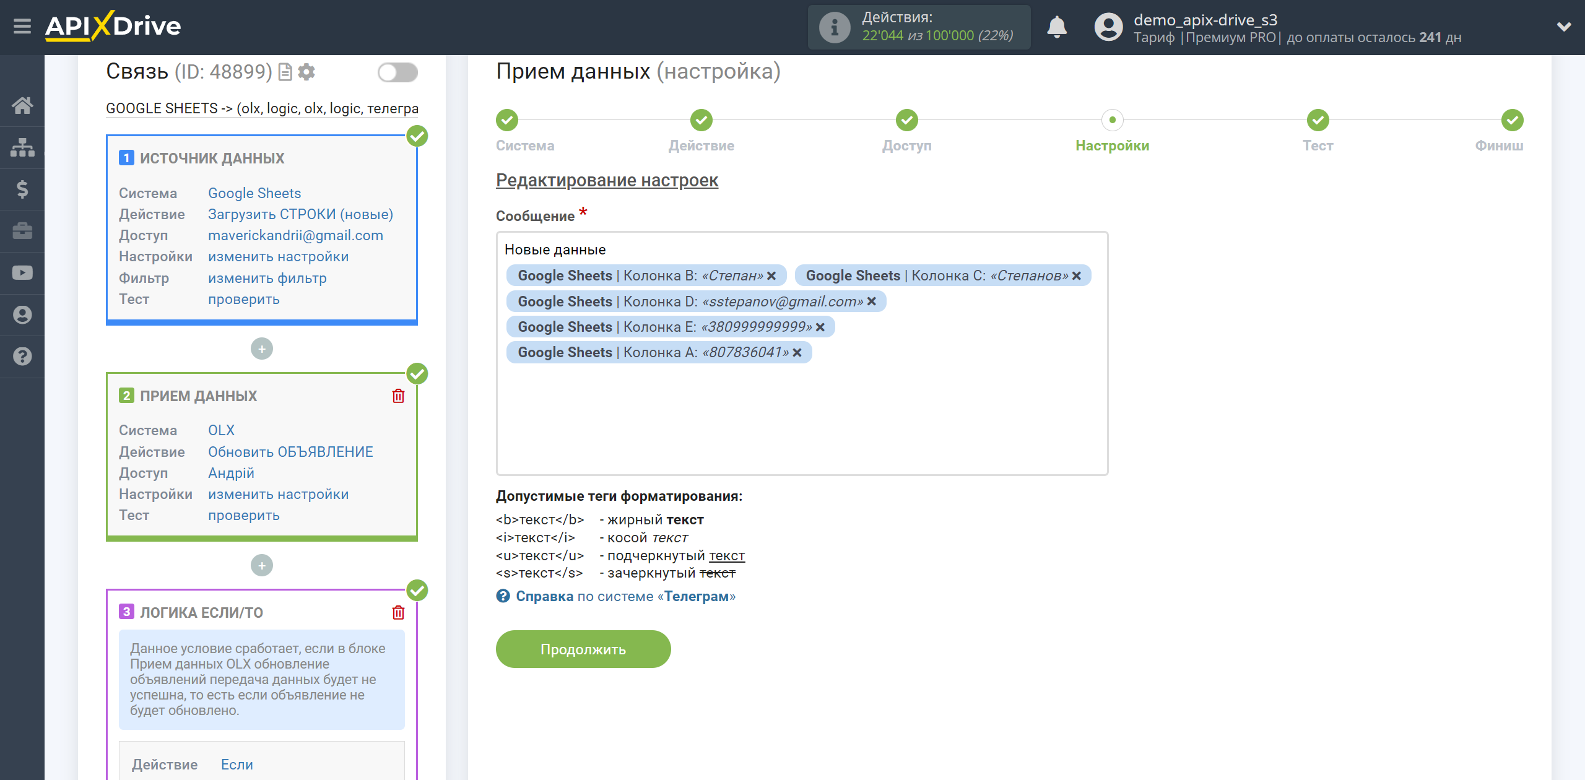Open the OLX system link
This screenshot has width=1585, height=780.
221,430
